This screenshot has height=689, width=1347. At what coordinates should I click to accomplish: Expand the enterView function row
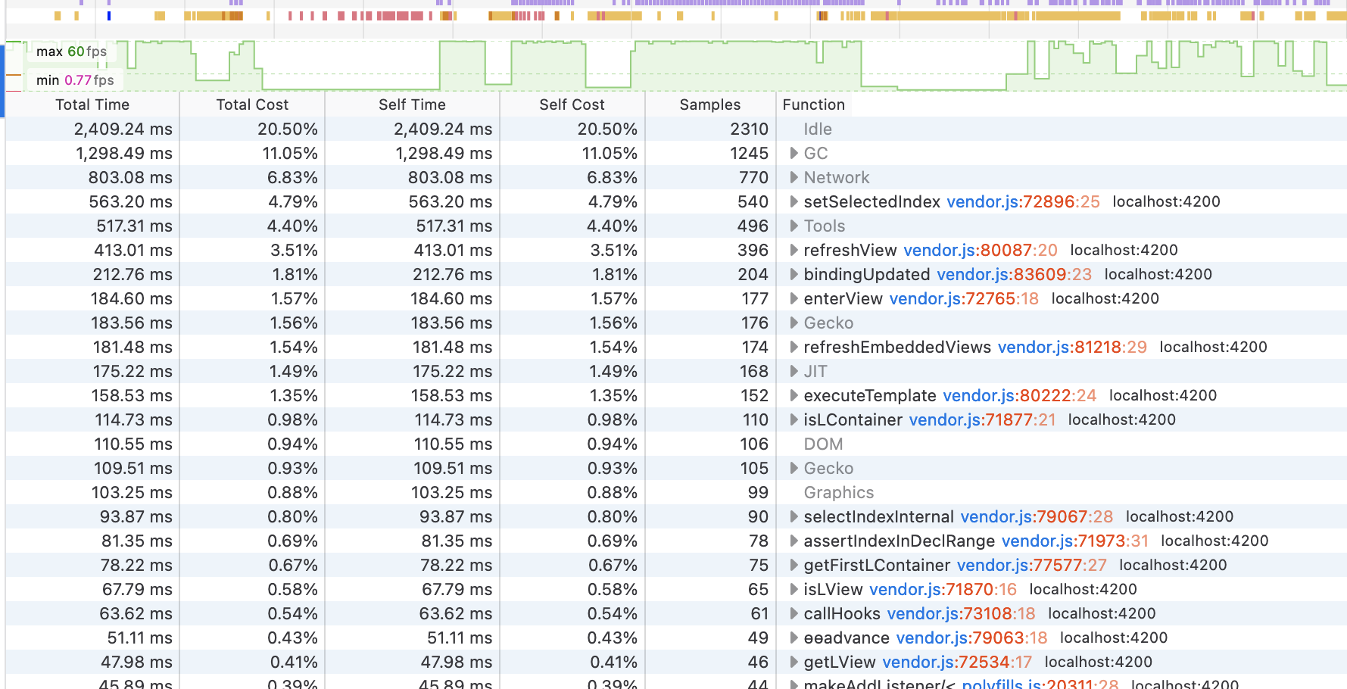794,298
